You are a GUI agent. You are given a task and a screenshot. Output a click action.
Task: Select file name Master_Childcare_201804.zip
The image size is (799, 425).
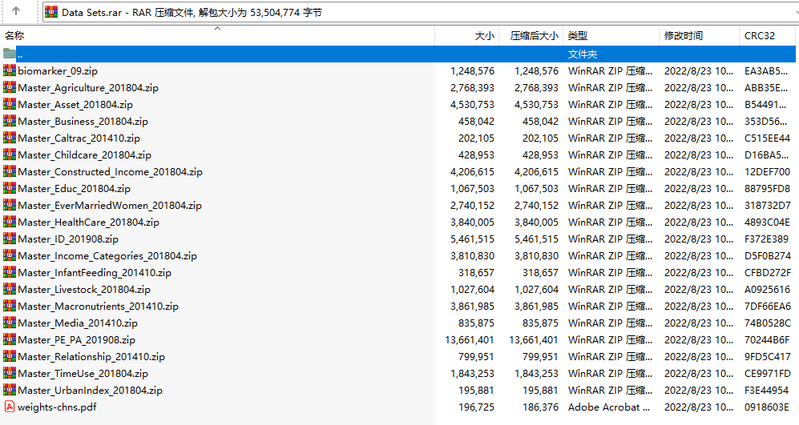point(85,154)
